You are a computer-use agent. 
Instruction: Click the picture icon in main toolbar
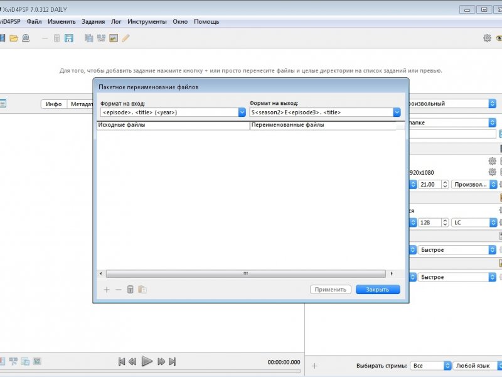tap(114, 38)
